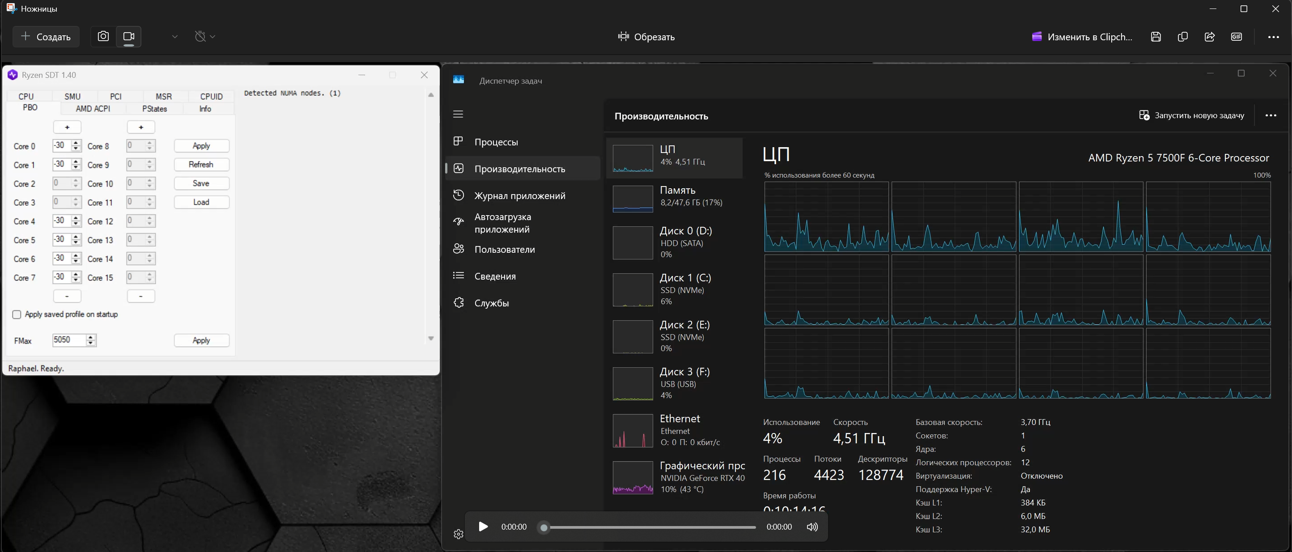Copy the capture to clipboard

coord(1183,37)
